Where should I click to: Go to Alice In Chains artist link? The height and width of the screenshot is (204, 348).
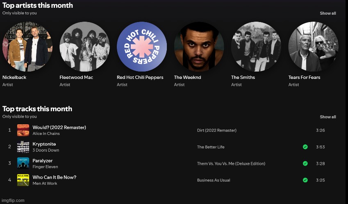point(46,134)
